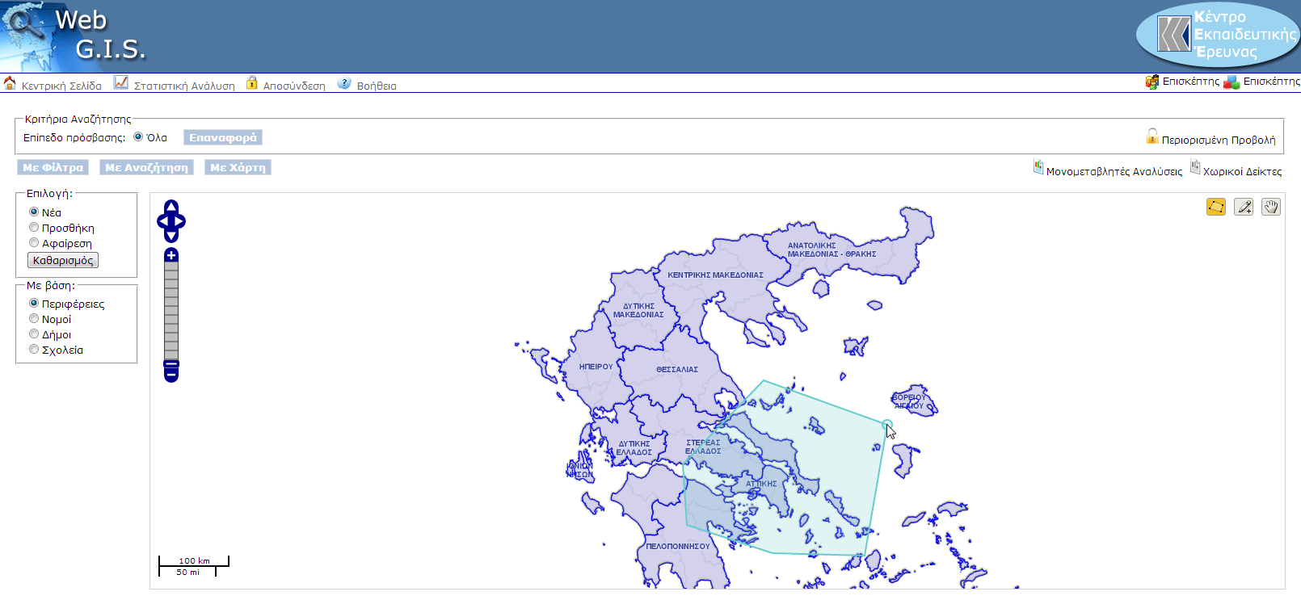Screen dimensions: 1301x600
Task: Open the Χωρικοί Δείκτες link
Action: click(x=1242, y=171)
